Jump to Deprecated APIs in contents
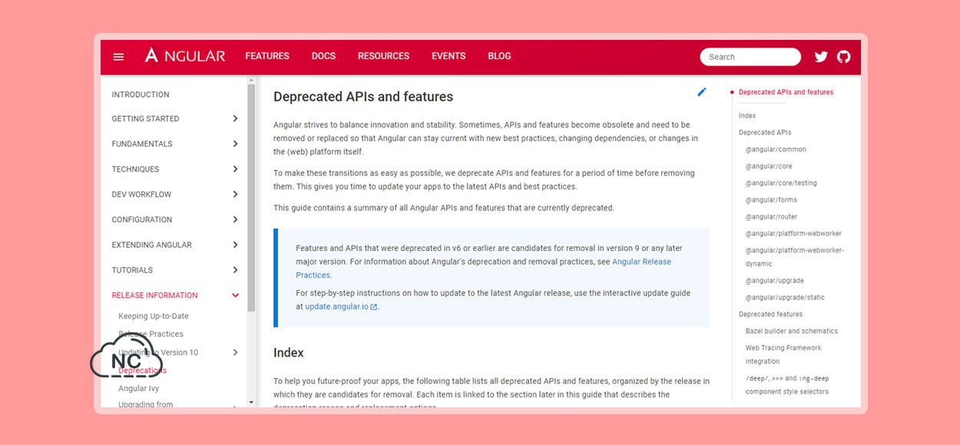Screen dimensions: 960x445 (765, 133)
